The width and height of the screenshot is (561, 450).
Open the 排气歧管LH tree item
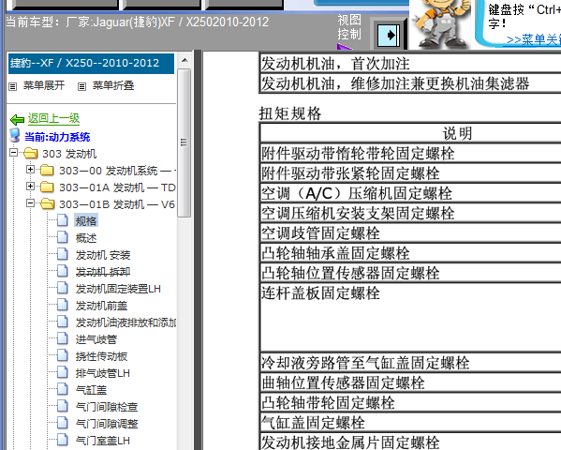[x=103, y=372]
